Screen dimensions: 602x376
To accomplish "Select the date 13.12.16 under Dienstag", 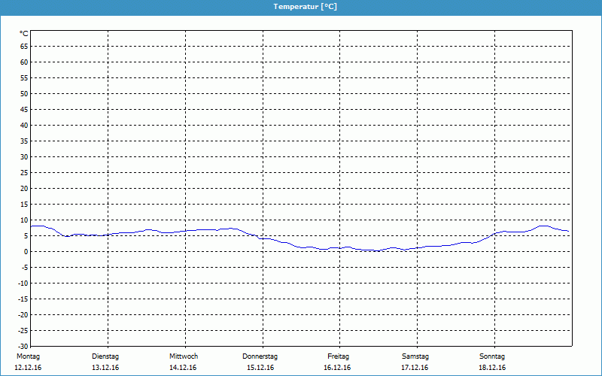I will (x=105, y=368).
